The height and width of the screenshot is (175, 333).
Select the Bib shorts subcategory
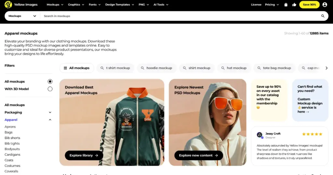coord(12,138)
